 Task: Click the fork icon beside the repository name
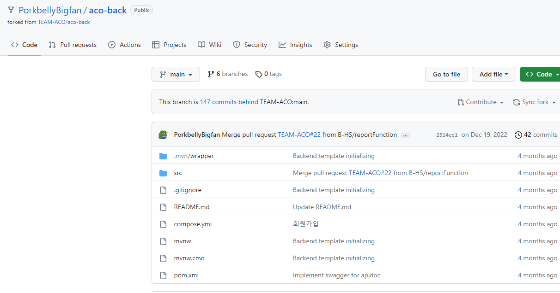(11, 10)
